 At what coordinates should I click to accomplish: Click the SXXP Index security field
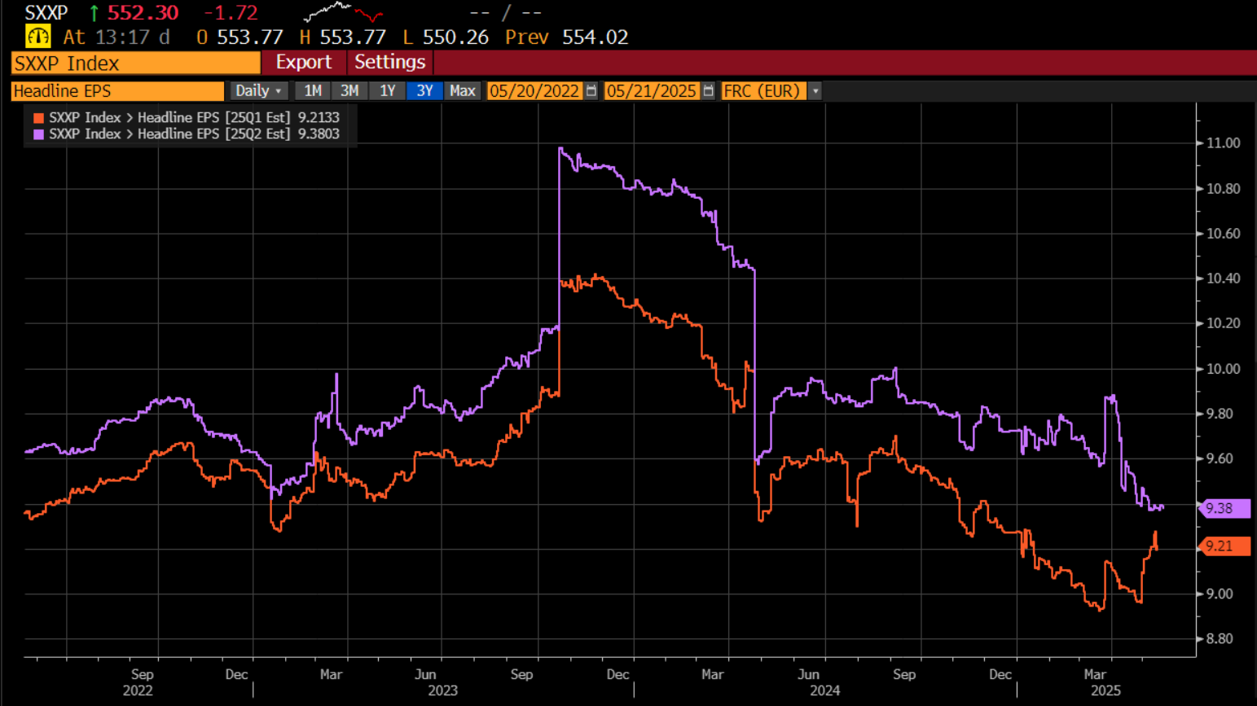click(135, 63)
